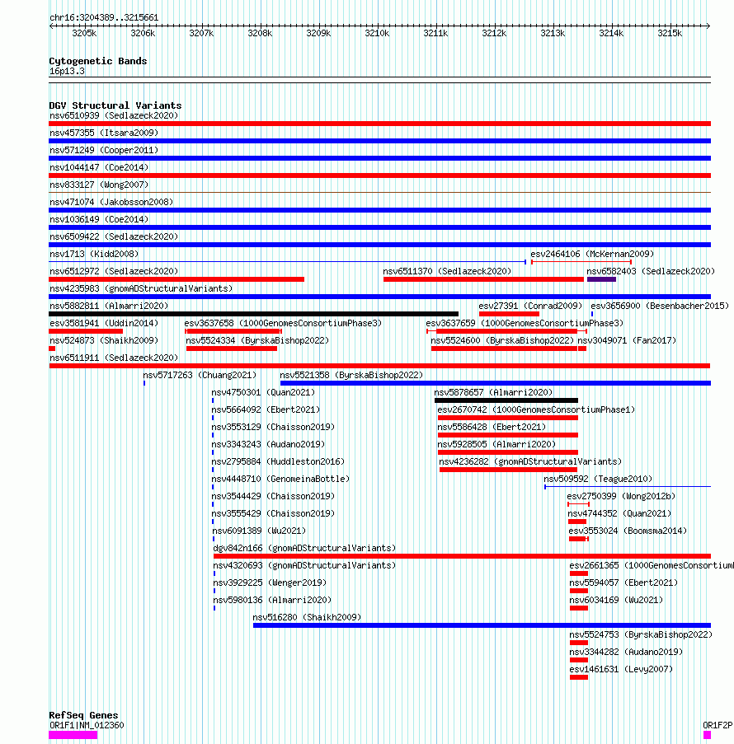Viewport: 734px width, 744px height.
Task: Click black bar under nsv5882811 (Almarri2020)
Action: tap(254, 314)
